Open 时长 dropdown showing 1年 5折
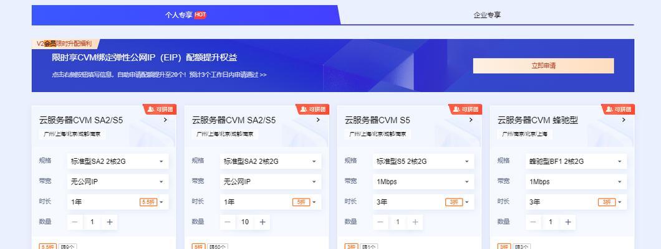Image resolution: width=661 pixels, height=249 pixels. [271, 202]
